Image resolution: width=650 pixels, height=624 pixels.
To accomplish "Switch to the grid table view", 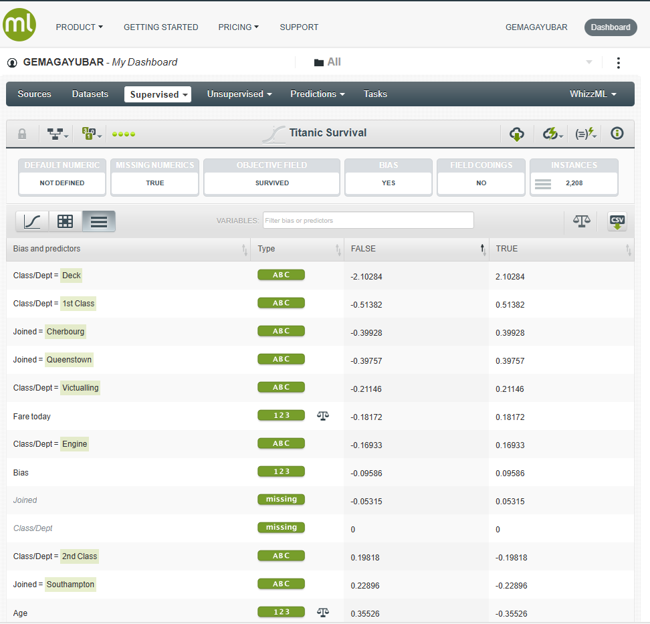I will tap(66, 221).
